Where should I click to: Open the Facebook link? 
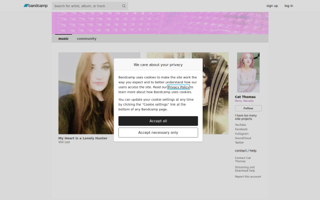(x=241, y=129)
